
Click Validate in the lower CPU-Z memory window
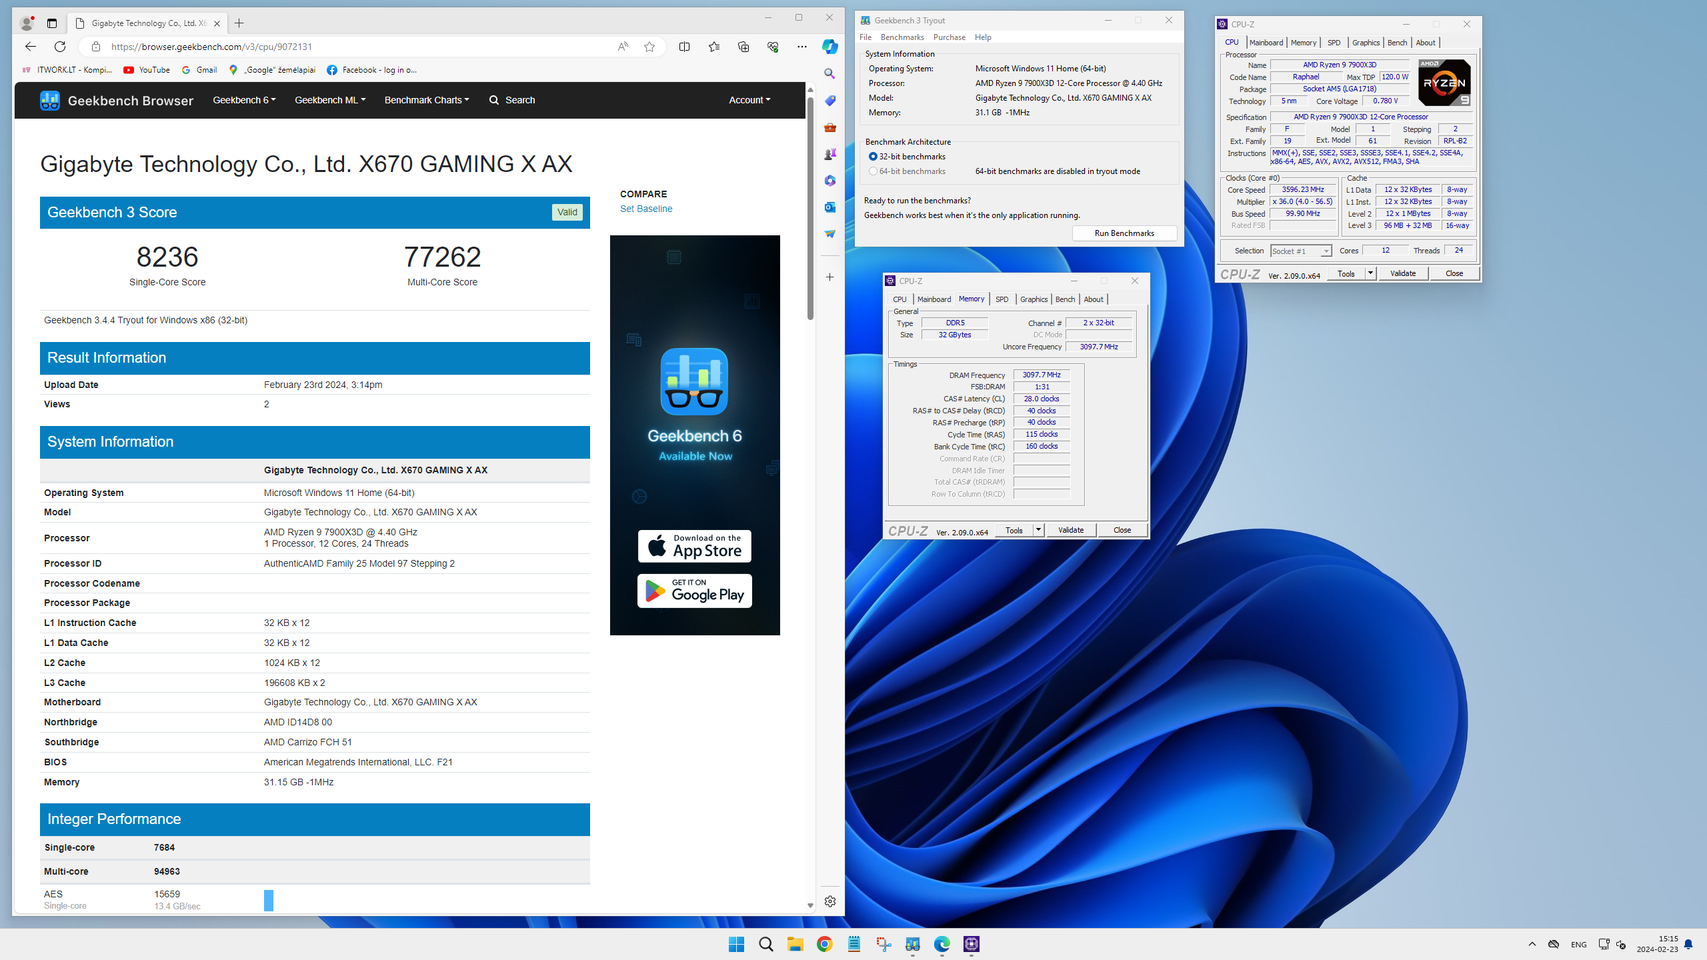click(1071, 530)
